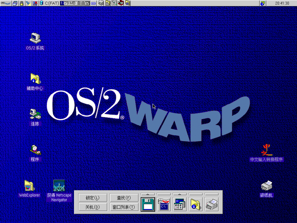This screenshot has height=223, width=297.
Task: Select the 碎纸机 shredder icon
Action: coord(267,185)
